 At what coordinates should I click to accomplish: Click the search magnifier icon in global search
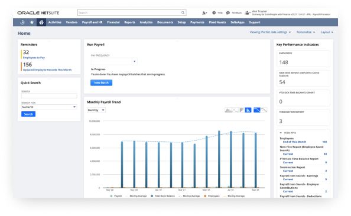tap(183, 13)
